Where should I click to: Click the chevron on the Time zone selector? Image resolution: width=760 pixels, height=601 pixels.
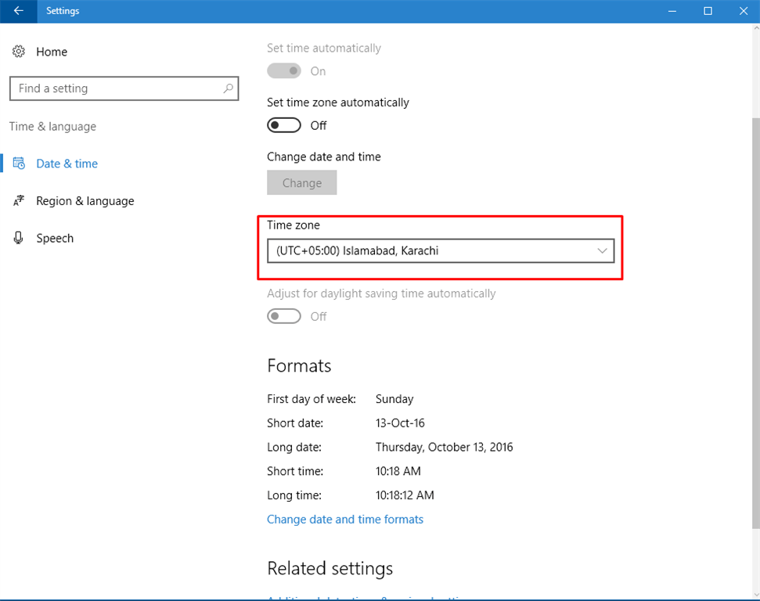[602, 250]
